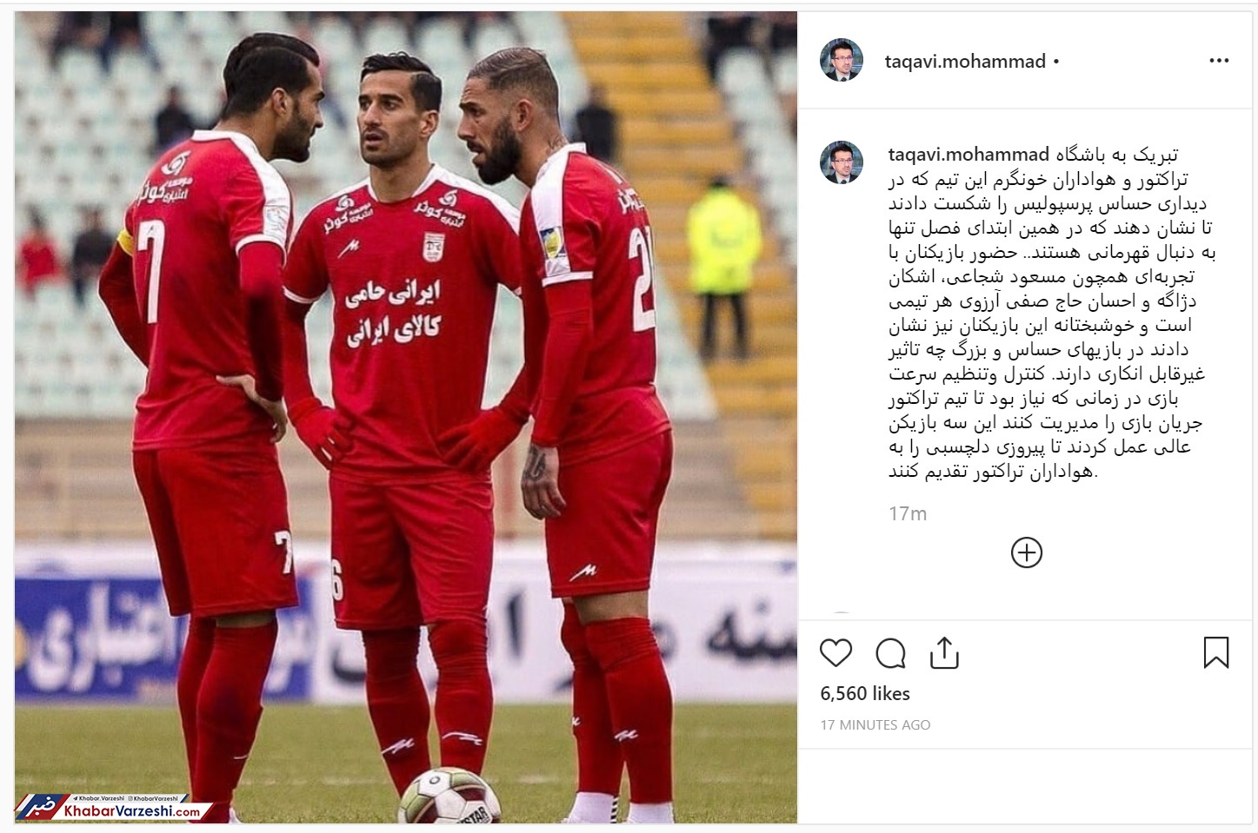Share the post using the share icon
Image resolution: width=1258 pixels, height=833 pixels.
944,653
